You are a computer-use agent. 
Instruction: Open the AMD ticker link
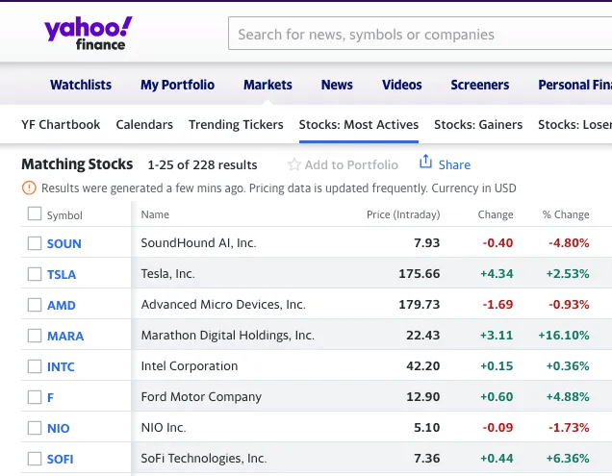[x=61, y=305]
